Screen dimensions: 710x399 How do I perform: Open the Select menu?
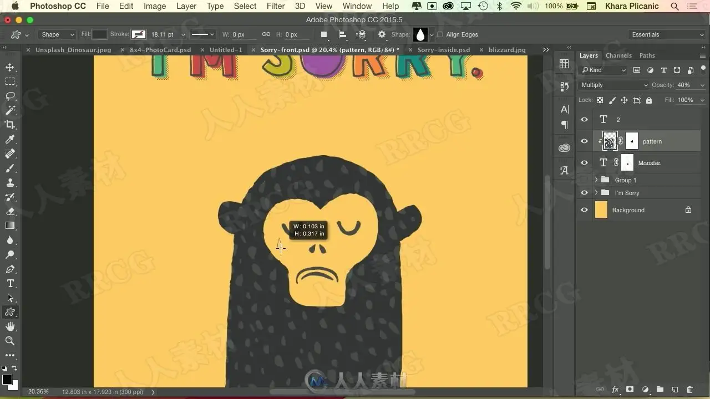tap(245, 6)
